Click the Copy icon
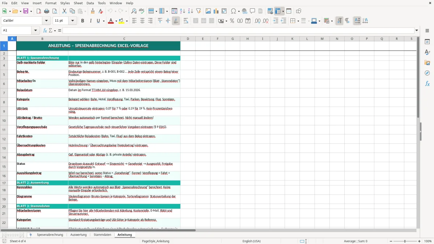The image size is (434, 244). click(x=72, y=11)
